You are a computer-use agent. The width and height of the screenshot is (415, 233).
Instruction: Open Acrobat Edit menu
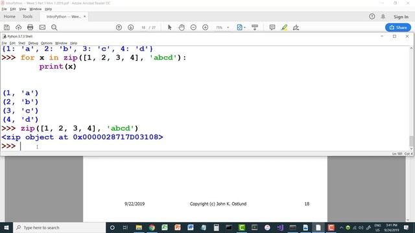(x=13, y=9)
